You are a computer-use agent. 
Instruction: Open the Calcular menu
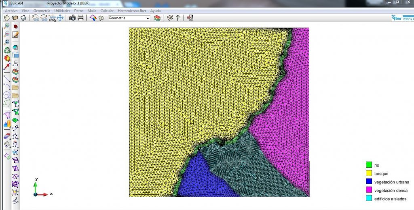click(107, 11)
